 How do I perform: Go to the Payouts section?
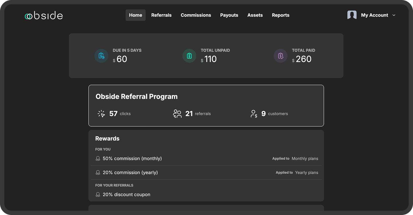click(229, 15)
